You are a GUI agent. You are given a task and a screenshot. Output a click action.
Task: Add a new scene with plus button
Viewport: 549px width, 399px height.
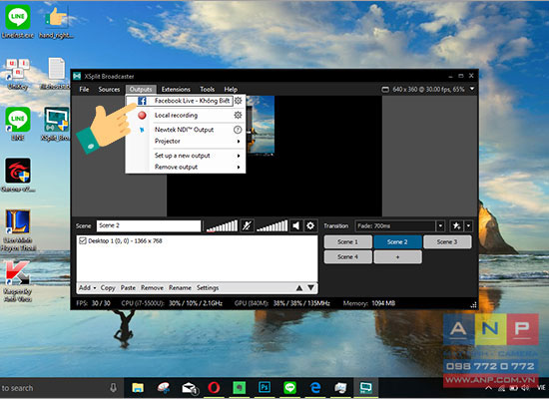397,257
